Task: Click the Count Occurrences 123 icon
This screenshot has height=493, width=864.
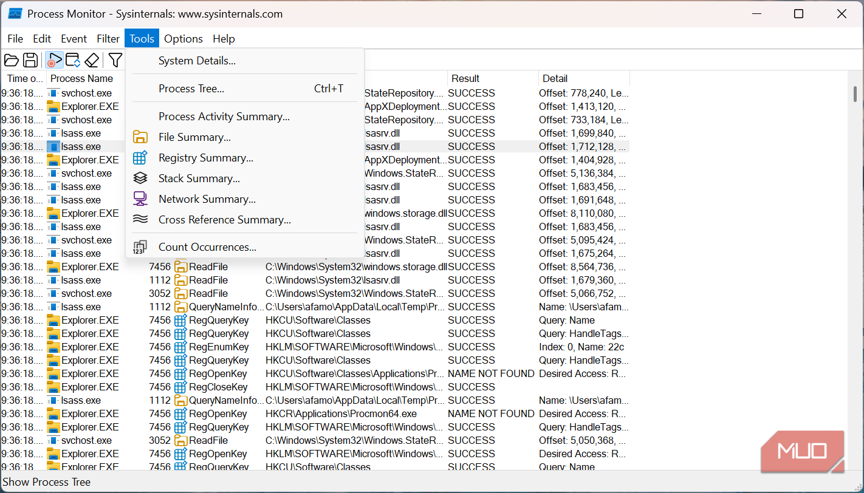Action: (140, 247)
